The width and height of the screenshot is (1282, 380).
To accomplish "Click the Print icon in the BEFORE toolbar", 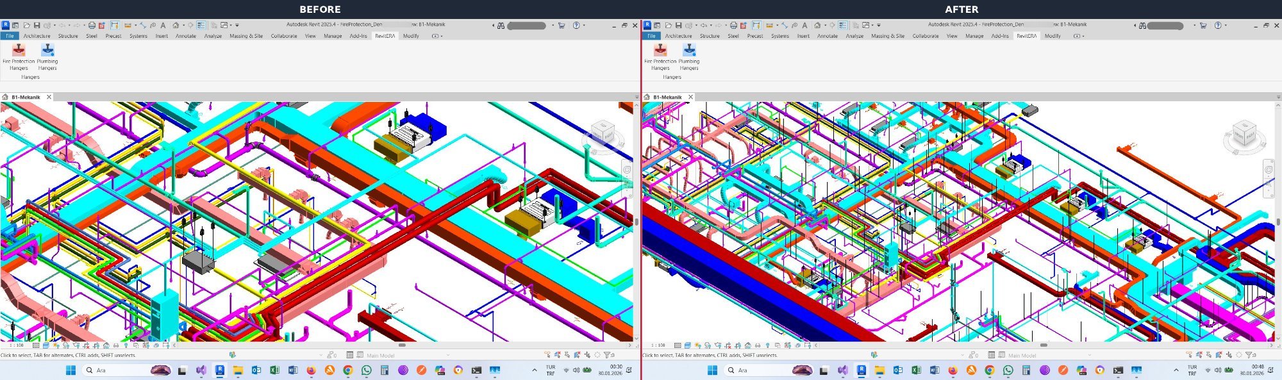I will tap(92, 26).
